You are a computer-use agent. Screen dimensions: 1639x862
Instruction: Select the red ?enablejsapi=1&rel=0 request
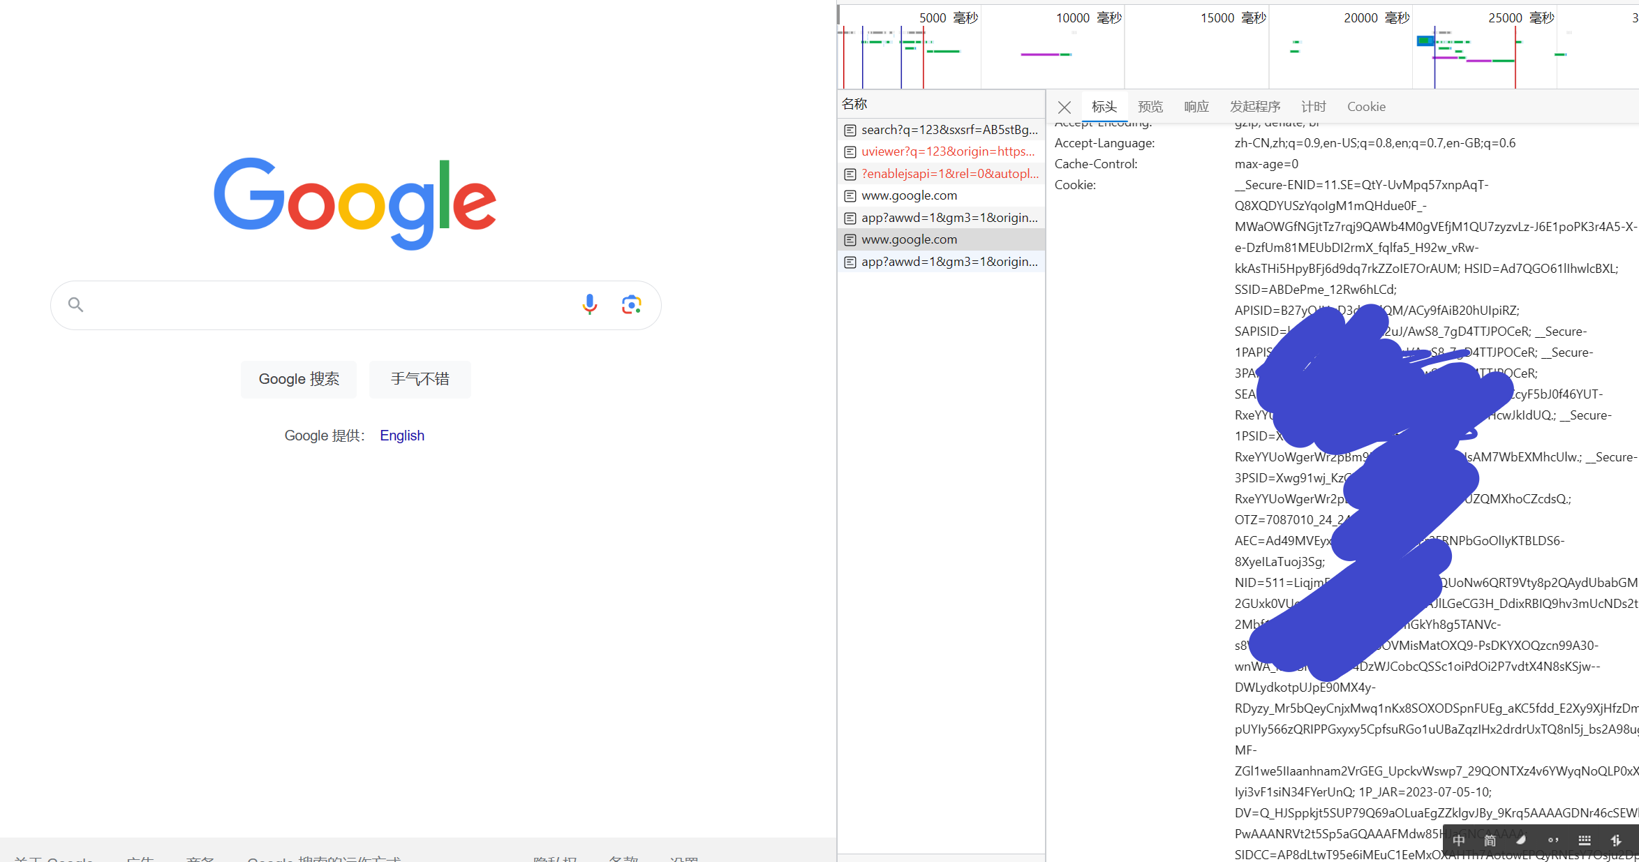click(x=941, y=174)
